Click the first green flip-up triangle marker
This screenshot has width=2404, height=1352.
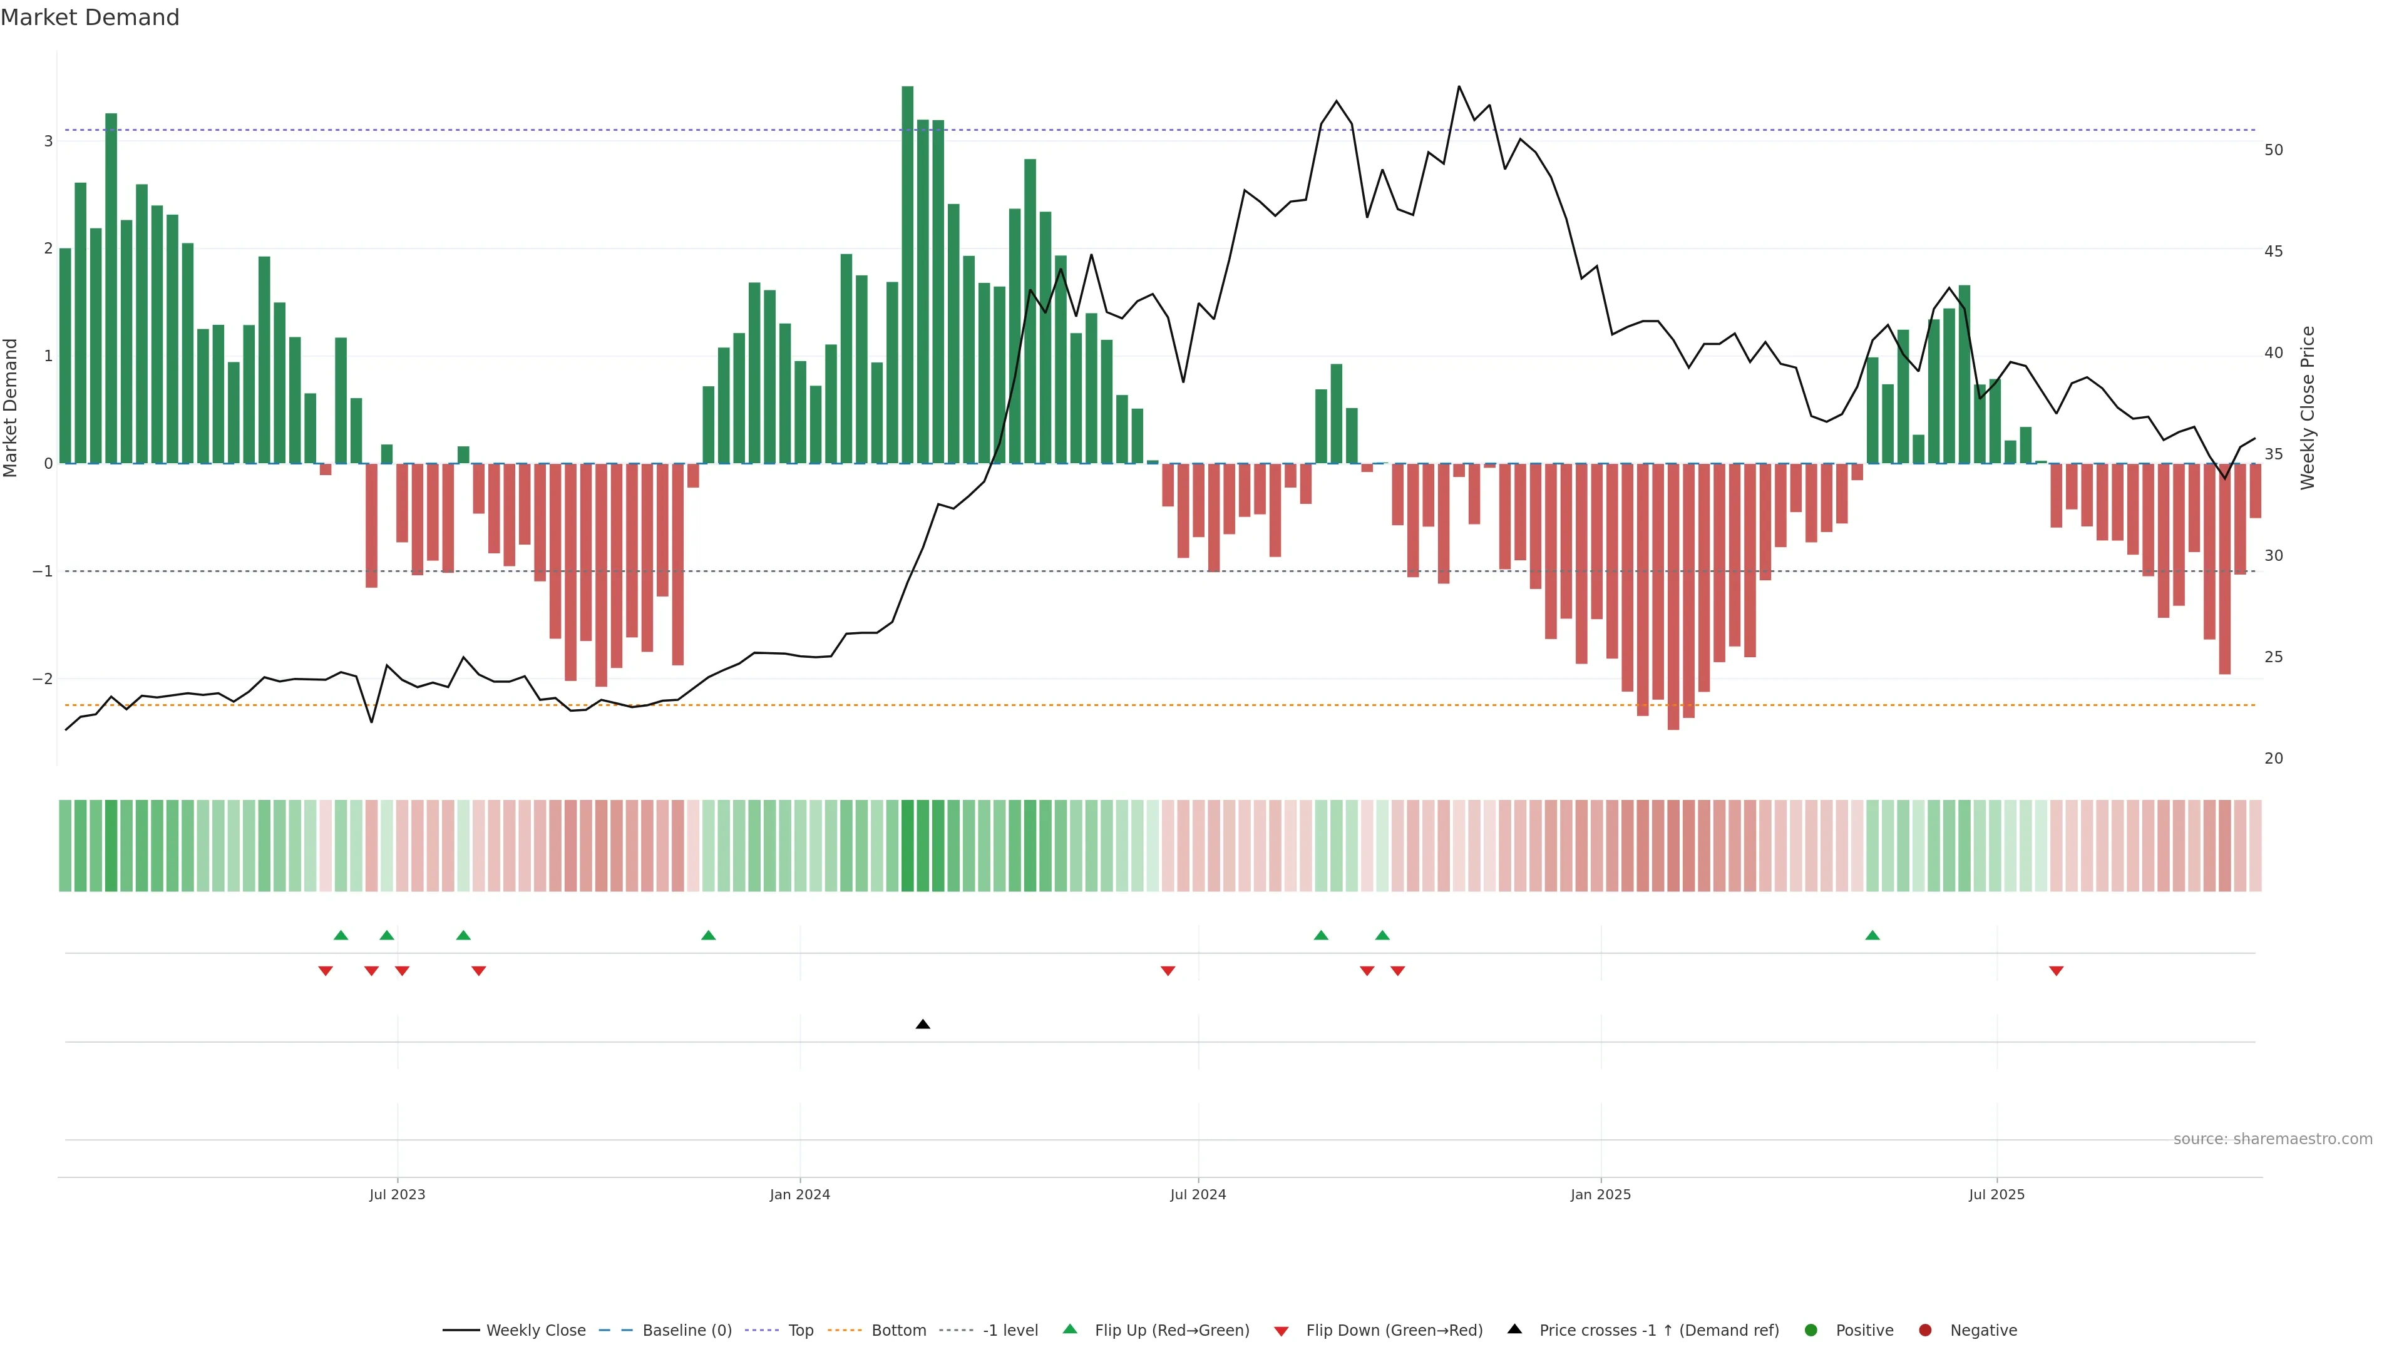pos(341,935)
